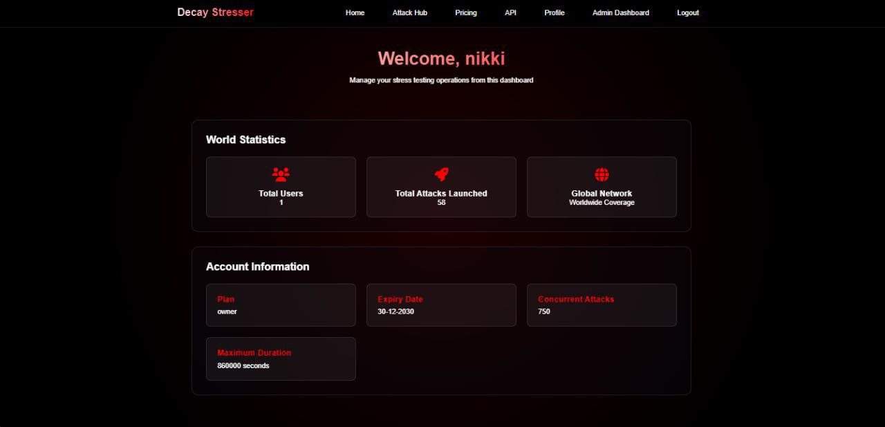This screenshot has height=427, width=885.
Task: Open the Profile page
Action: pos(554,12)
